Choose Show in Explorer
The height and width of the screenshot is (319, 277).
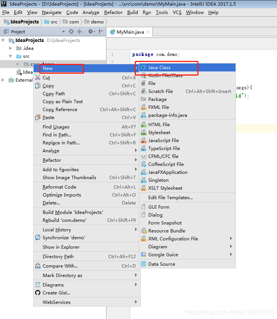(61, 247)
